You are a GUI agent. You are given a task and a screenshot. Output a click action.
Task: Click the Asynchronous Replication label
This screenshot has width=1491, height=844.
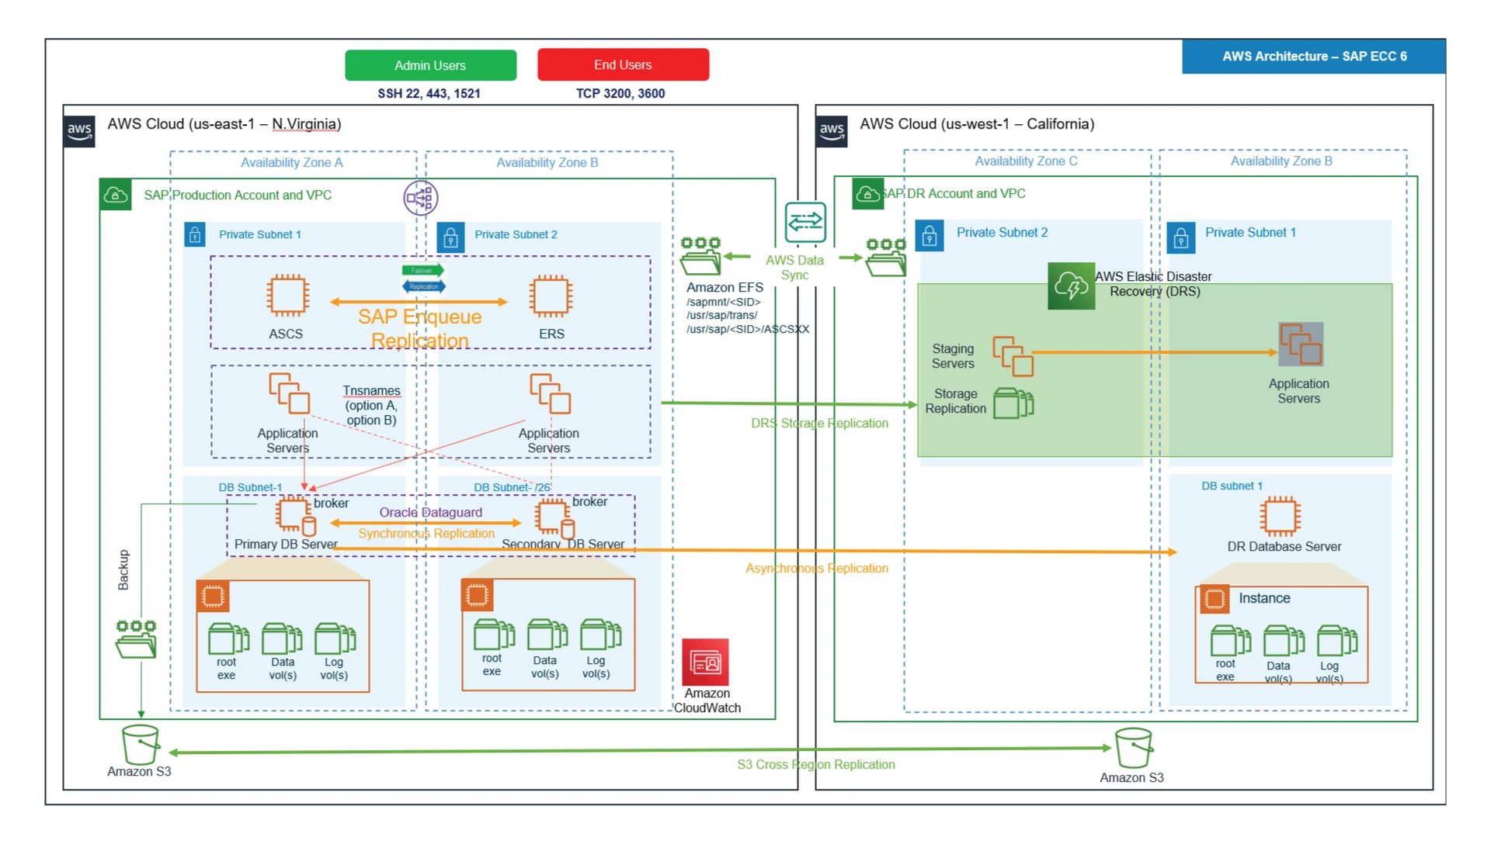coord(817,569)
